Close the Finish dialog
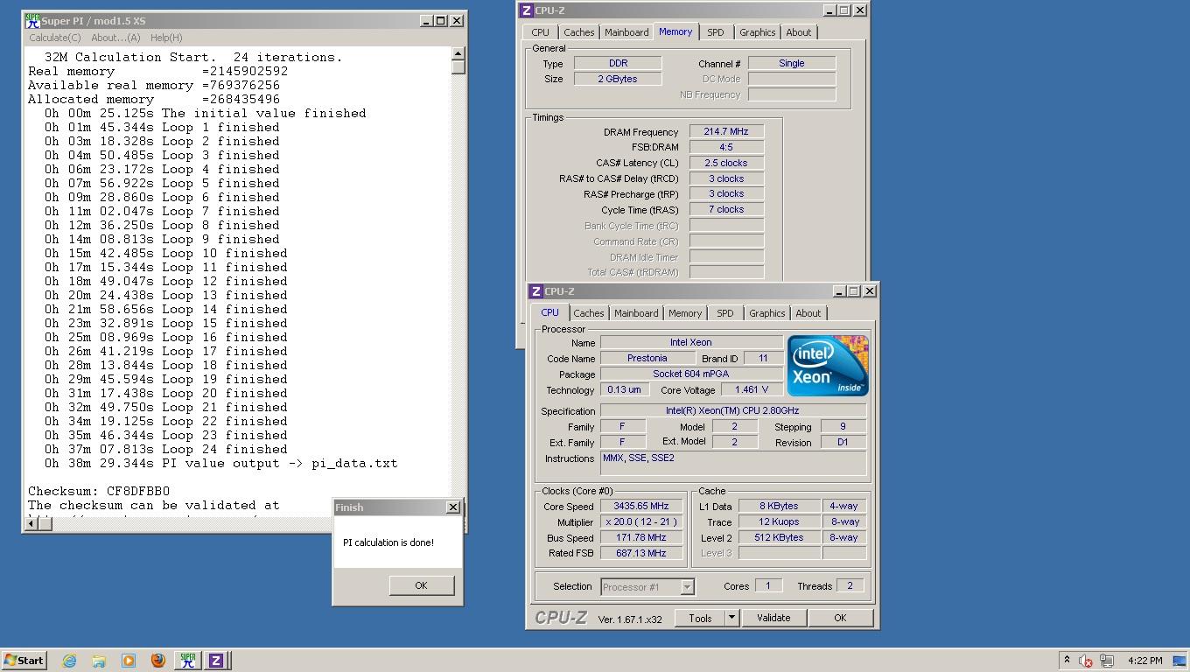 (452, 507)
